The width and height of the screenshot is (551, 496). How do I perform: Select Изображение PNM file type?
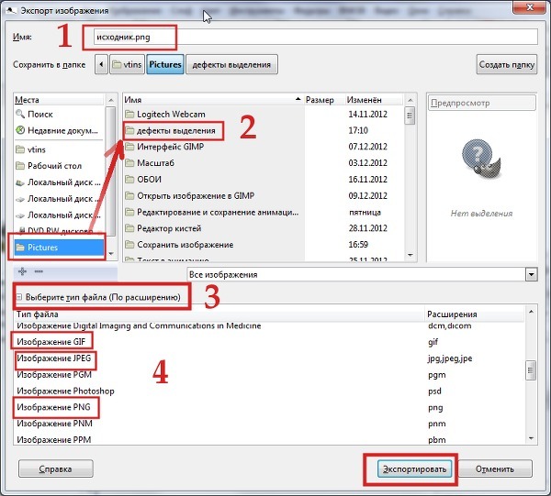point(269,424)
